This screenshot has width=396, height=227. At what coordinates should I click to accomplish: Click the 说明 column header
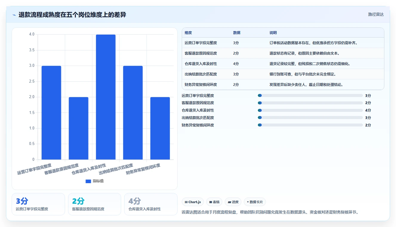click(273, 33)
